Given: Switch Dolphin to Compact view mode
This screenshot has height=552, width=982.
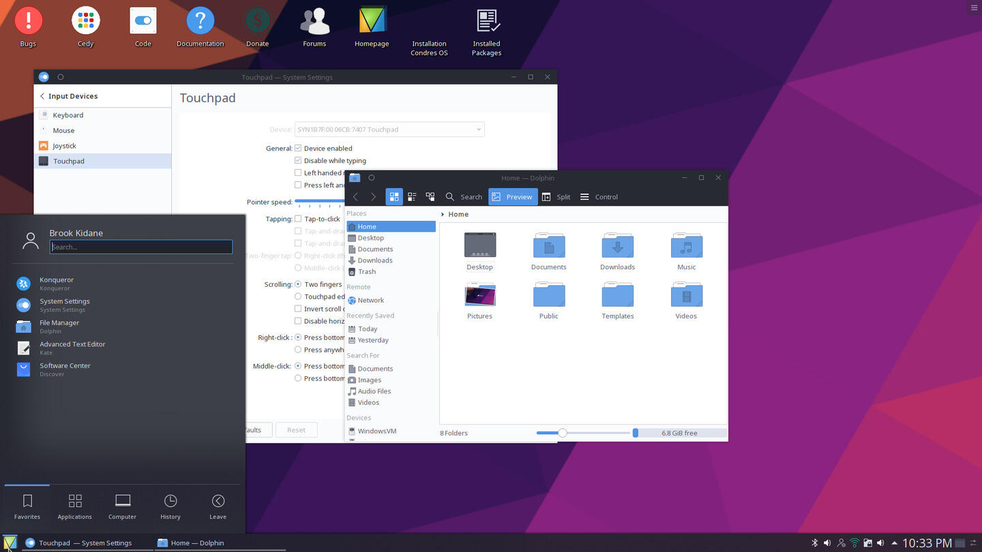Looking at the screenshot, I should click(x=412, y=197).
